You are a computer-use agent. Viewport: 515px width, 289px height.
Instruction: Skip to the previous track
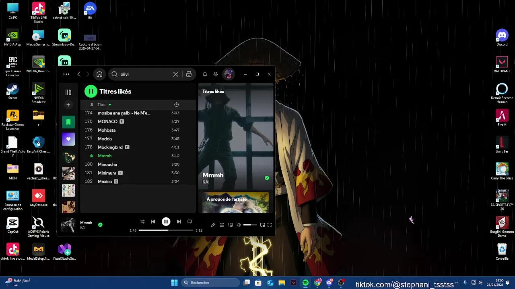153,222
